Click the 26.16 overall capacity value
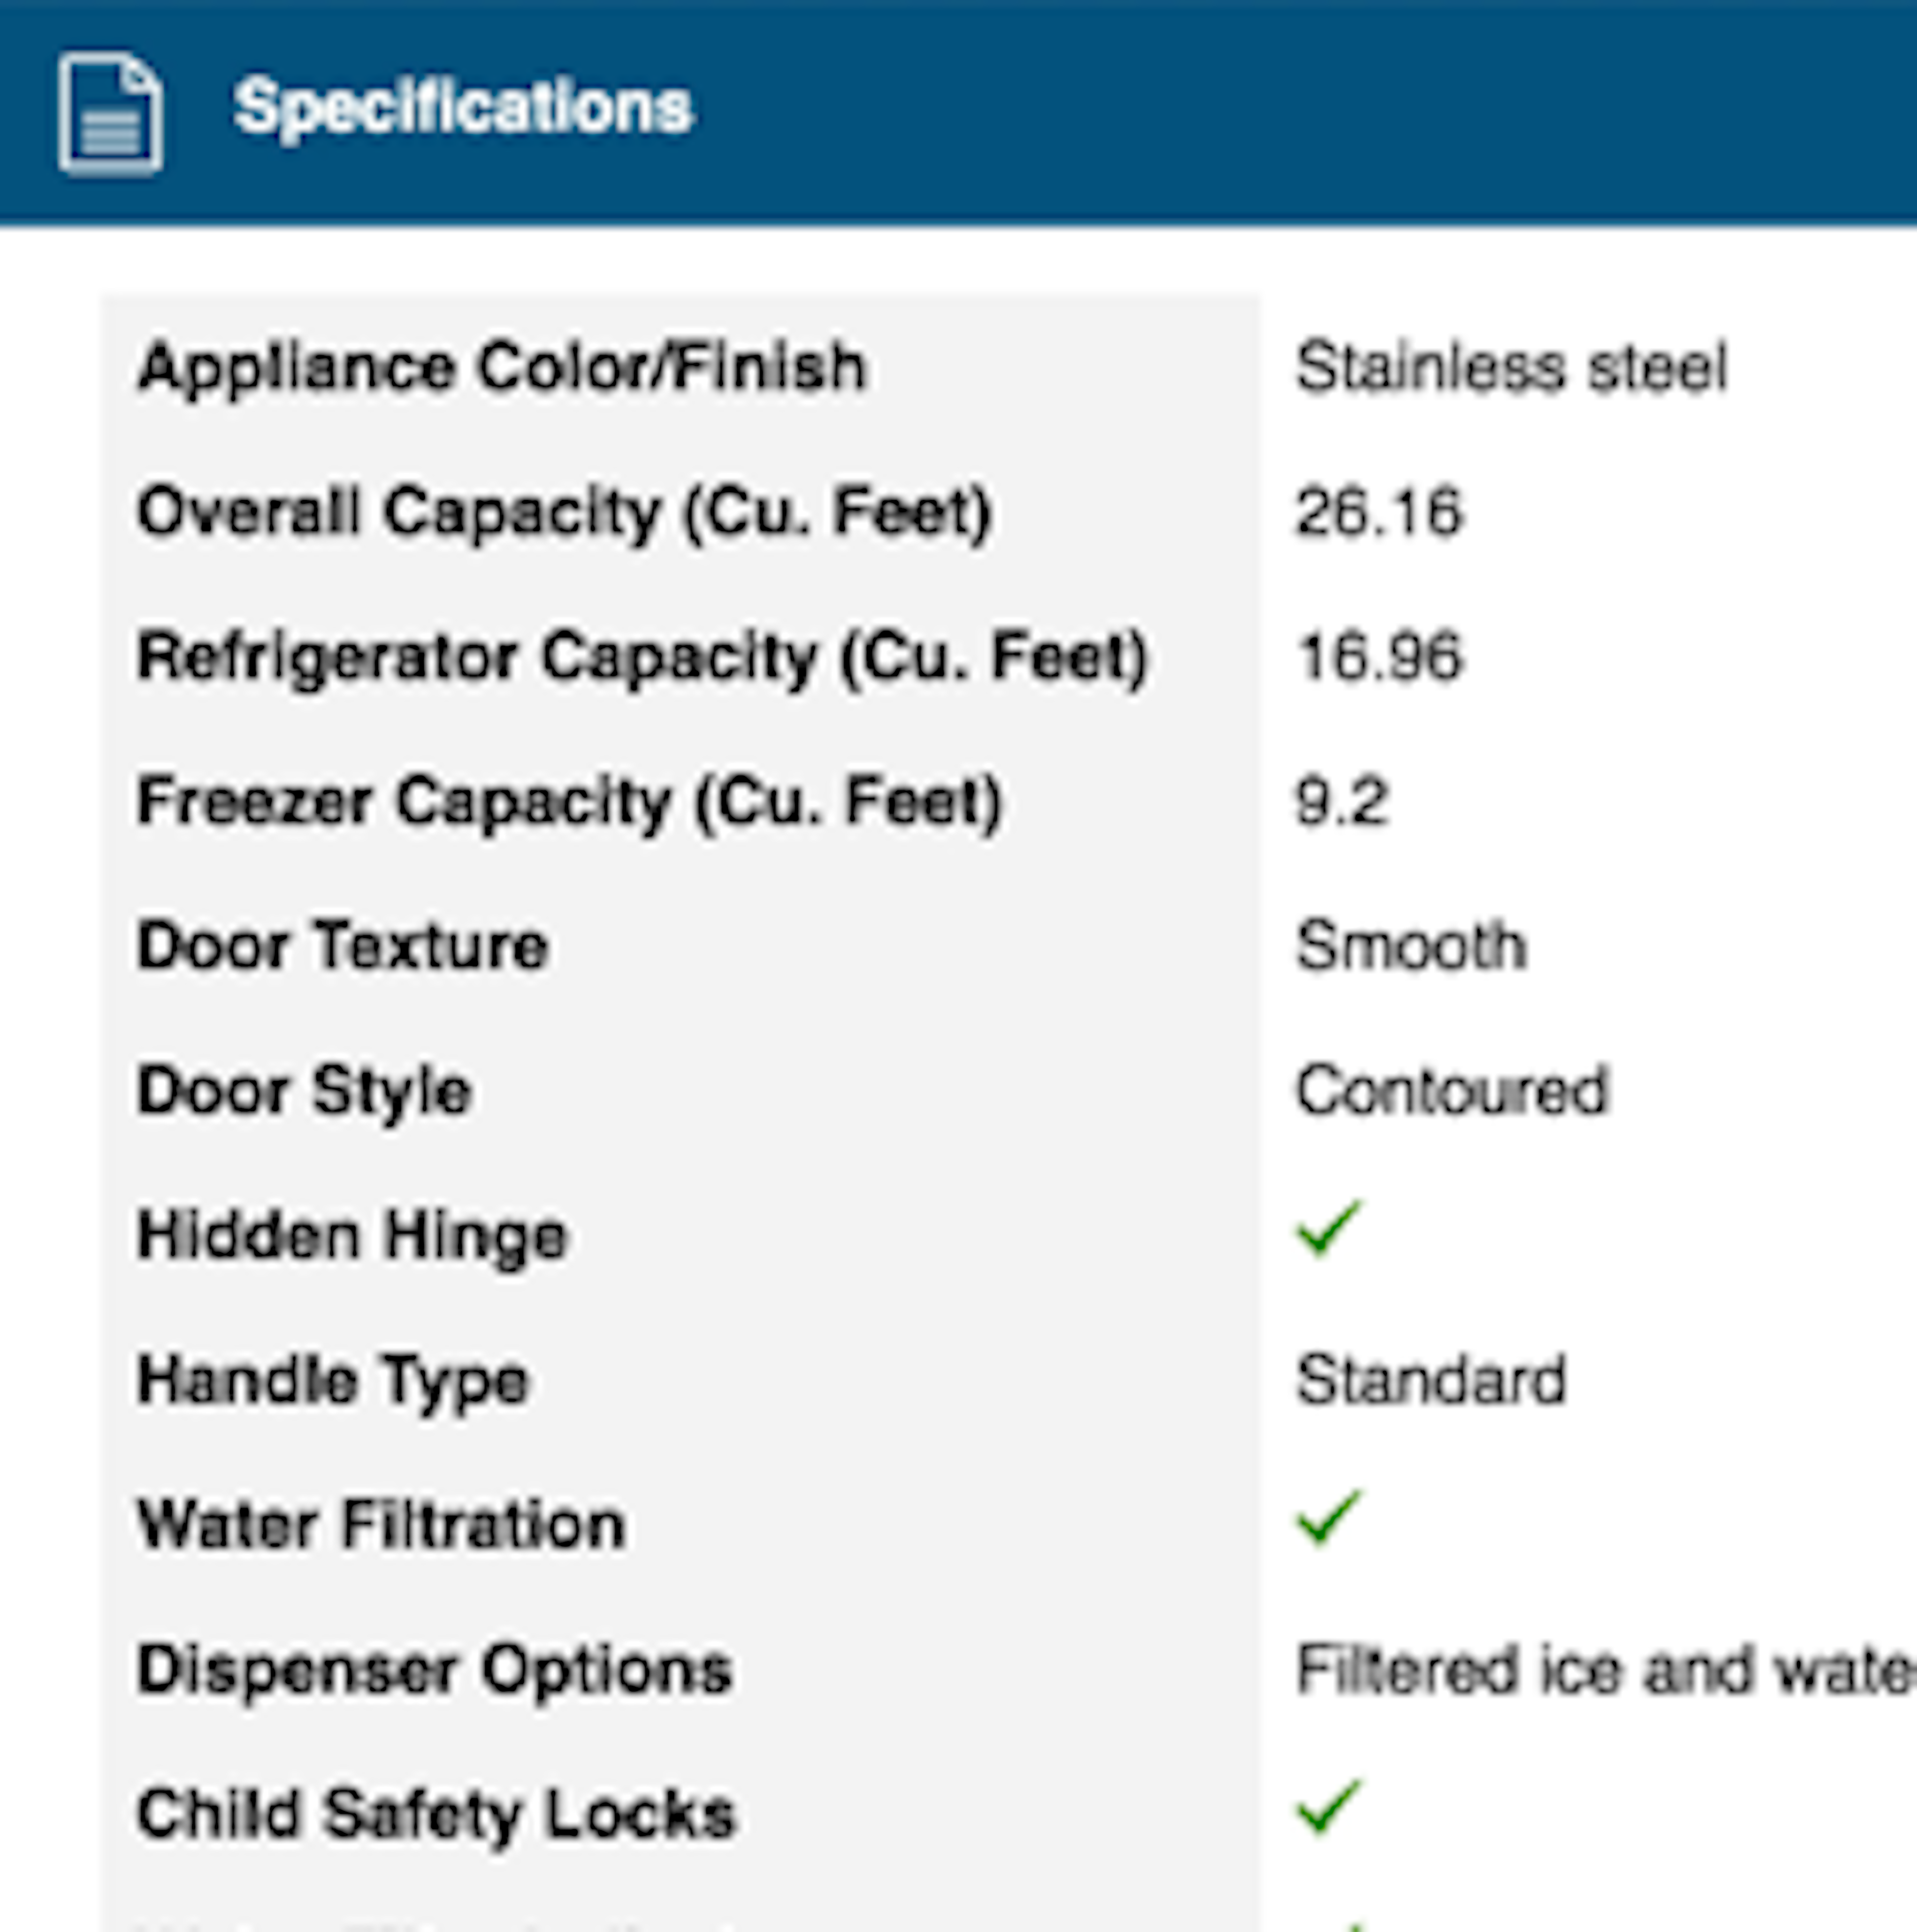This screenshot has height=1932, width=1917. pyautogui.click(x=1379, y=513)
